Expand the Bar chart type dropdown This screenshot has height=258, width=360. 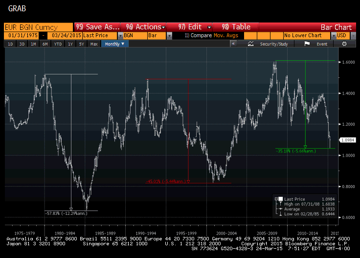click(x=169, y=36)
